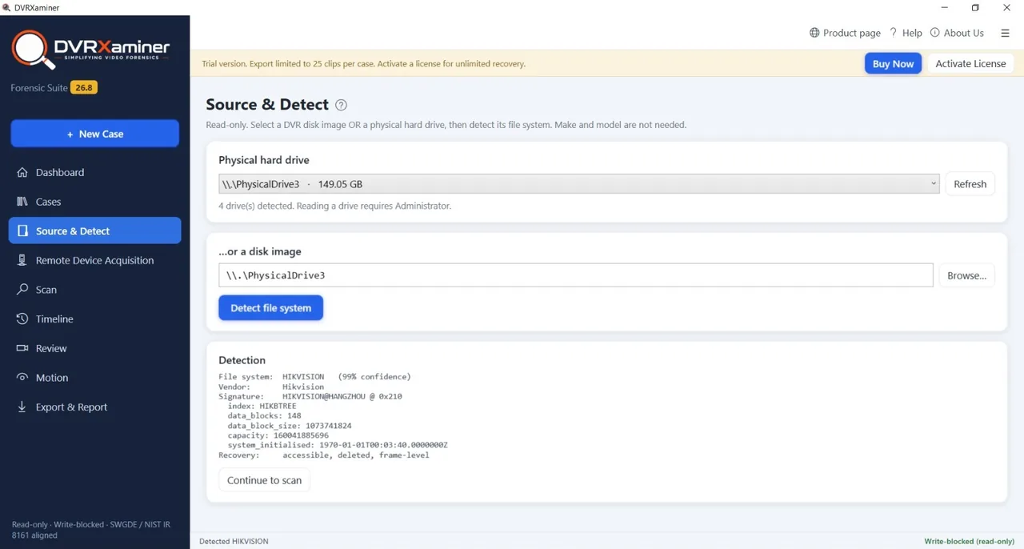The height and width of the screenshot is (549, 1024).
Task: Open the Product page link
Action: coord(845,33)
